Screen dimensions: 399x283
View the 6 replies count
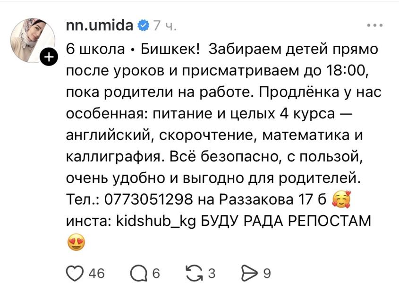[156, 273]
